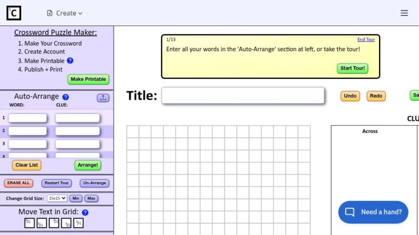
Task: Open the 15x15 grid size dropdown
Action: (x=57, y=198)
